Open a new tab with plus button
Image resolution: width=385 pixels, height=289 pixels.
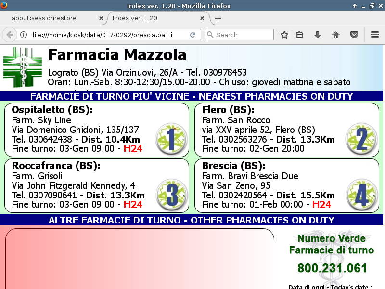coord(218,18)
